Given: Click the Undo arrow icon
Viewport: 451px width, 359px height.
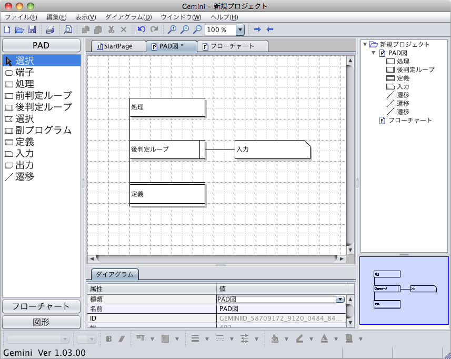Looking at the screenshot, I should point(141,29).
